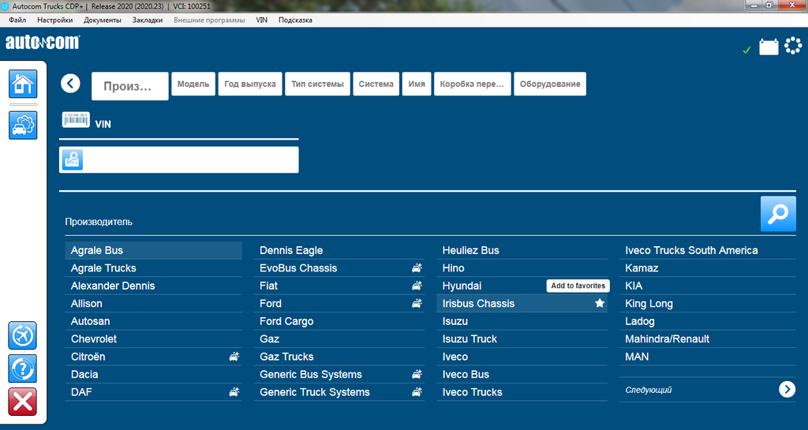Select manufacturer Heuliez Bus
Viewport: 808px width, 430px height.
pyautogui.click(x=522, y=250)
